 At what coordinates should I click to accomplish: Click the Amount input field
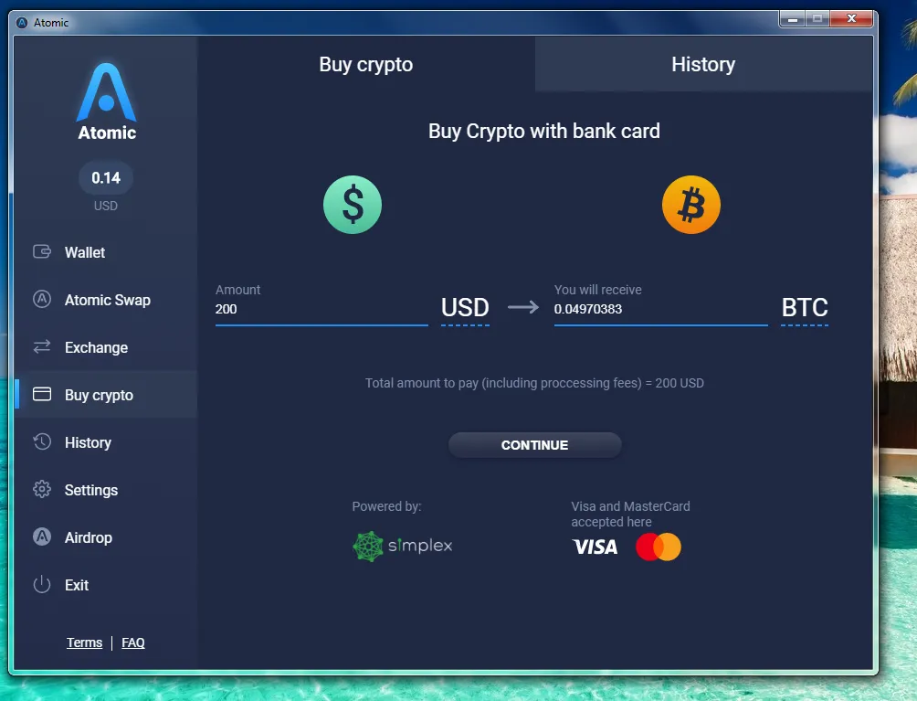321,309
